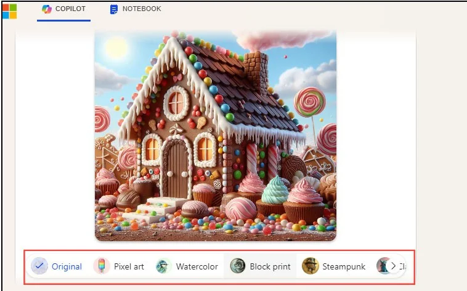Click the Watercolor style thumbnail icon
The width and height of the screenshot is (467, 291).
pyautogui.click(x=163, y=266)
